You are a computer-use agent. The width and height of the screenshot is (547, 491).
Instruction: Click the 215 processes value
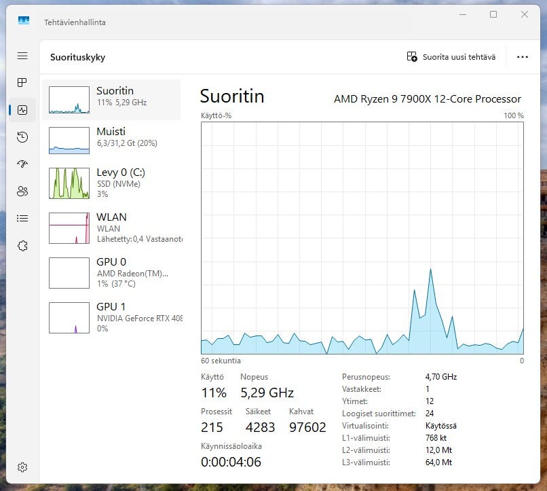pos(212,427)
